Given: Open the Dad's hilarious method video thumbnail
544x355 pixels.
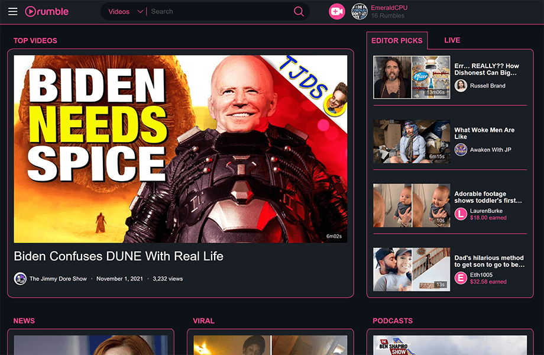Looking at the screenshot, I should coord(412,269).
